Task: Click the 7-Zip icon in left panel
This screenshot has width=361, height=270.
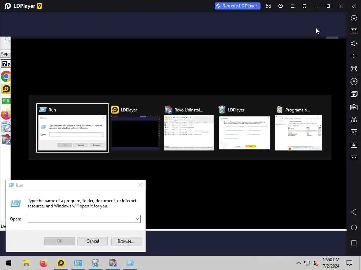Action: [x=6, y=64]
